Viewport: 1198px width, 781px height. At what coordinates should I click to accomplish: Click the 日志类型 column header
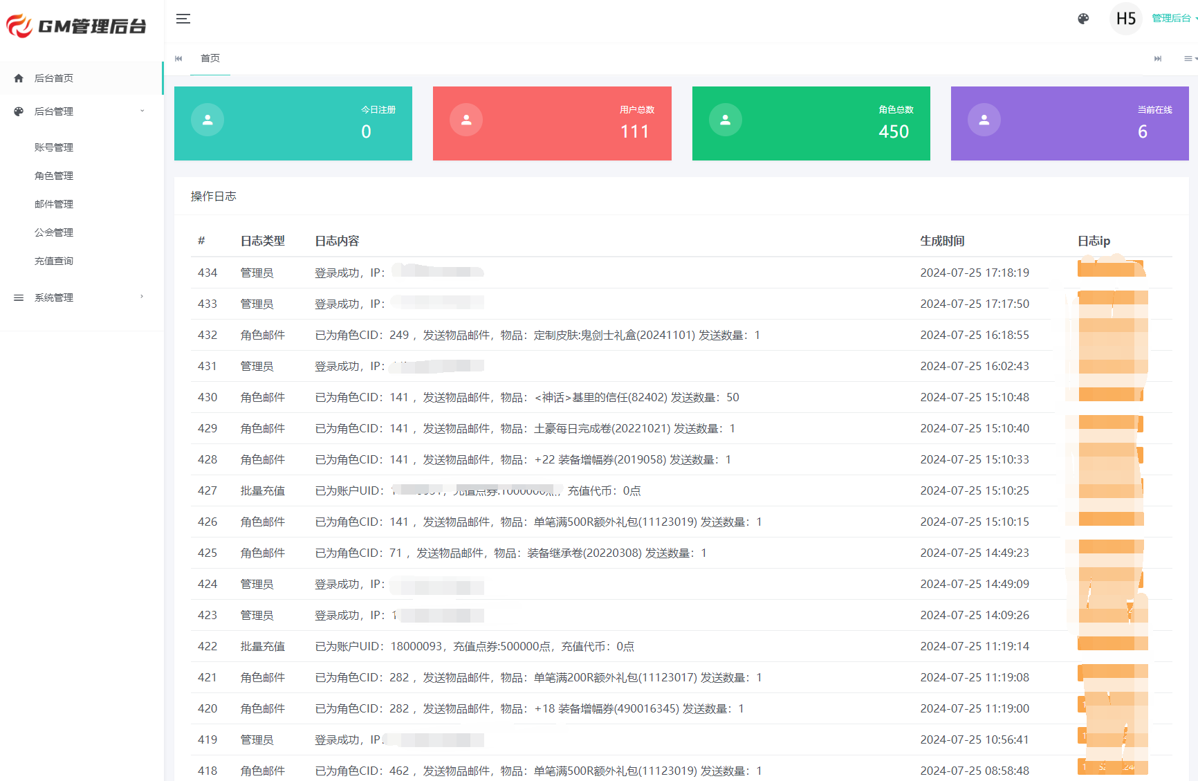point(263,241)
